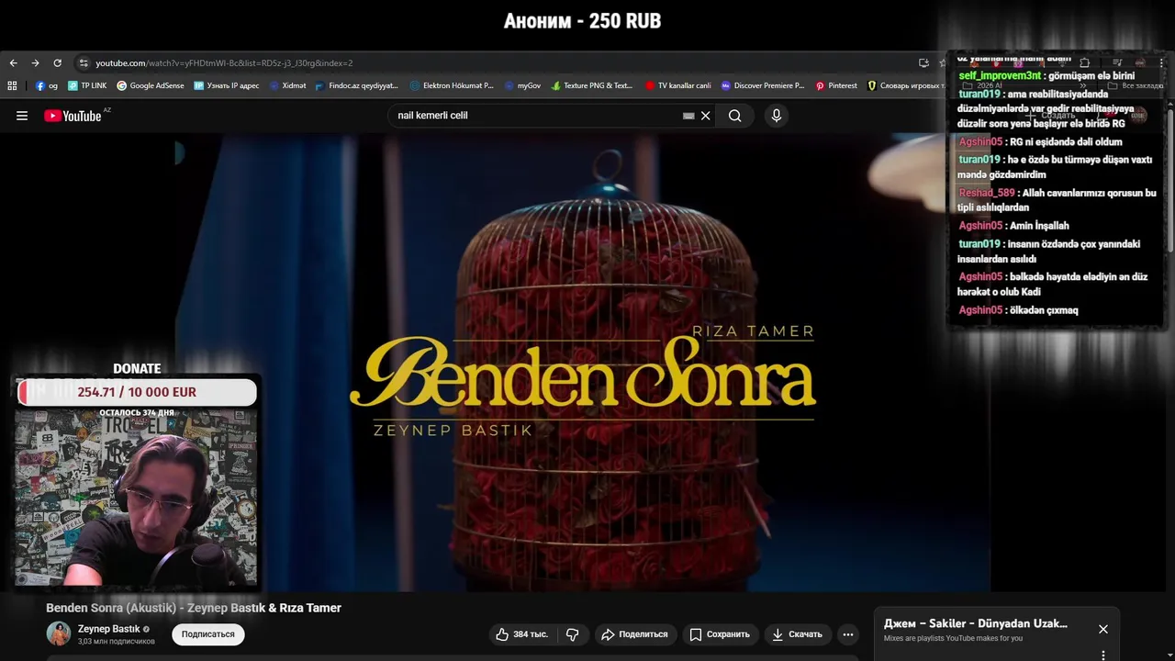
Task: Open the site info icon in address bar
Action: coord(84,63)
